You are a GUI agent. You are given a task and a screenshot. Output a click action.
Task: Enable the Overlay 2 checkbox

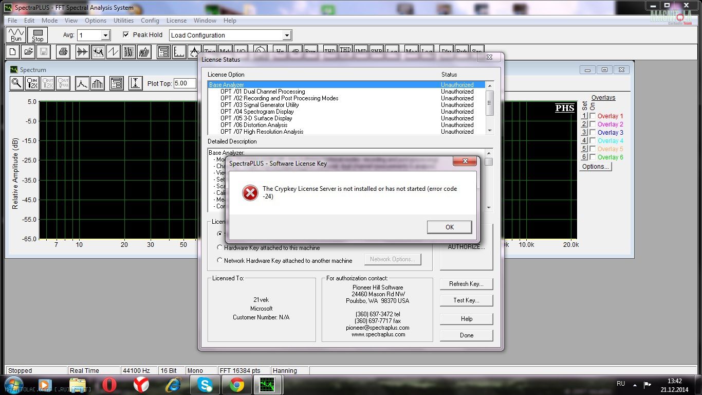(x=593, y=124)
